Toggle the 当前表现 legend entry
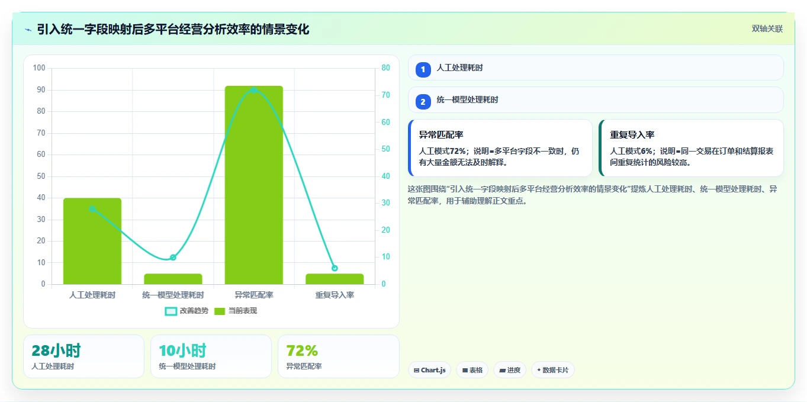Screen dimensions: 807x402 click(235, 311)
